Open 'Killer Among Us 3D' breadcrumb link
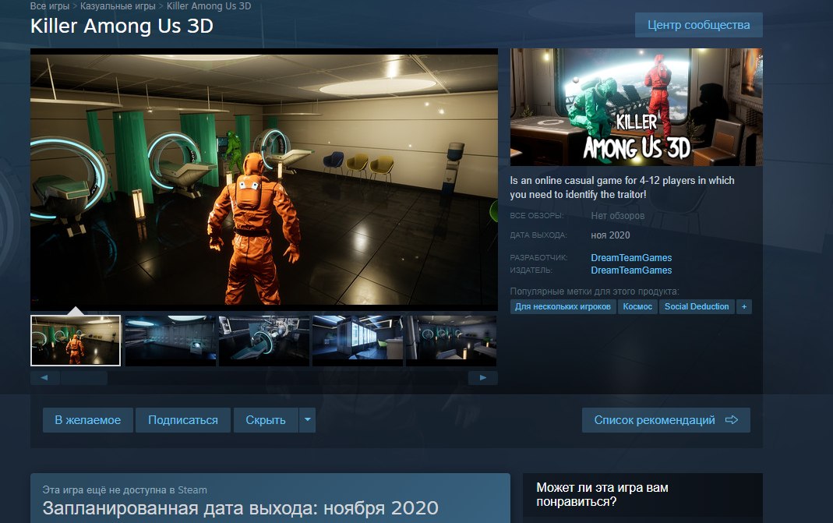Image resolution: width=833 pixels, height=523 pixels. coord(209,6)
